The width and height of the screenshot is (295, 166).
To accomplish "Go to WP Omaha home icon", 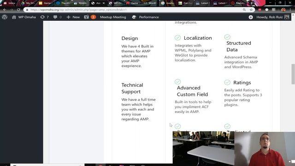I will coord(14,17).
